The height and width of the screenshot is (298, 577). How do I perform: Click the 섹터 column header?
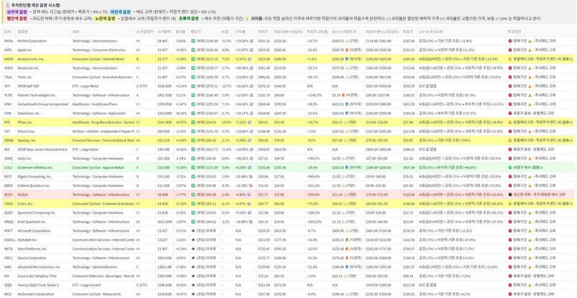click(75, 32)
